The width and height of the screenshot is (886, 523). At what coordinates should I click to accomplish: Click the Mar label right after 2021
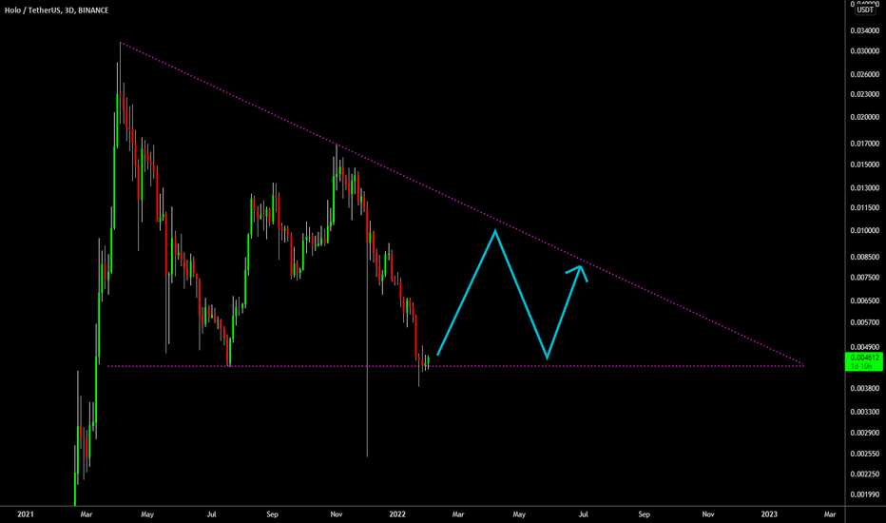point(86,513)
